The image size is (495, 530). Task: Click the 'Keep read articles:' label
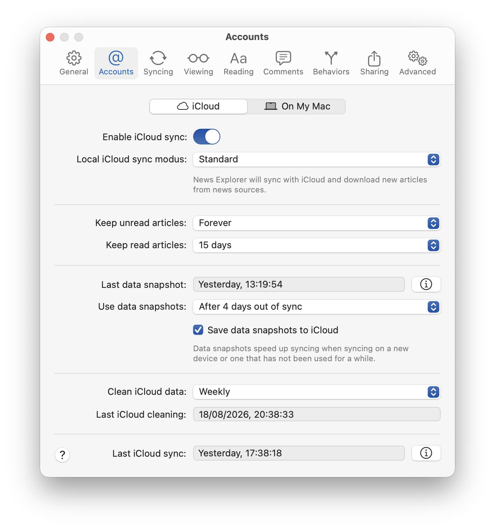pos(146,245)
